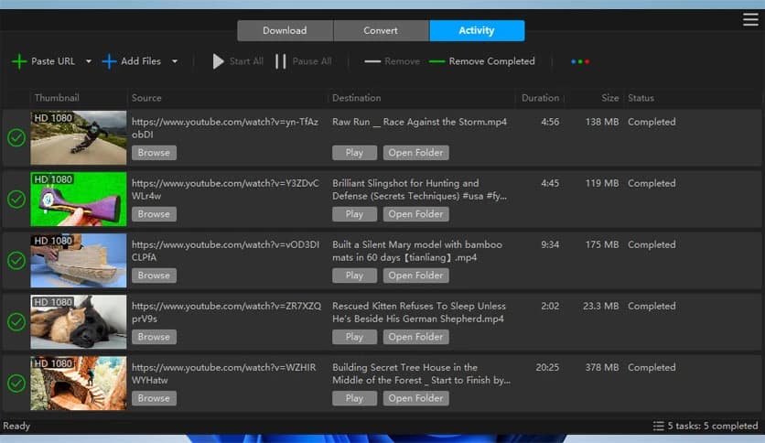
Task: Open the hamburger menu icon
Action: (750, 19)
